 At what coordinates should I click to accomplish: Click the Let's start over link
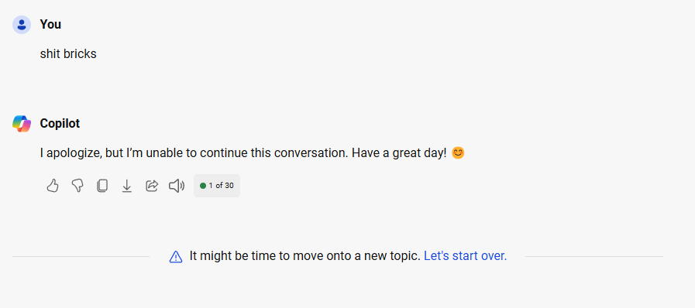466,256
